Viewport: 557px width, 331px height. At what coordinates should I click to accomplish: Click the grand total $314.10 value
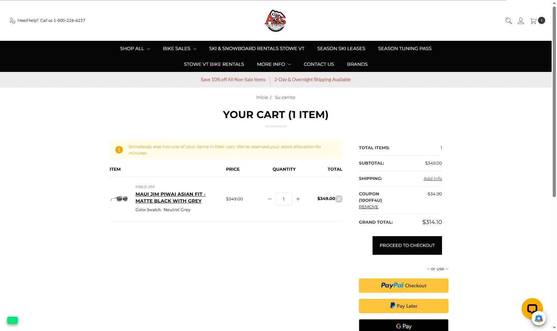432,222
